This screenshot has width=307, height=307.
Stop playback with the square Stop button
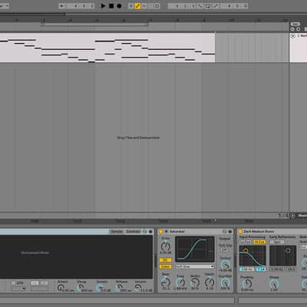pos(111,5)
